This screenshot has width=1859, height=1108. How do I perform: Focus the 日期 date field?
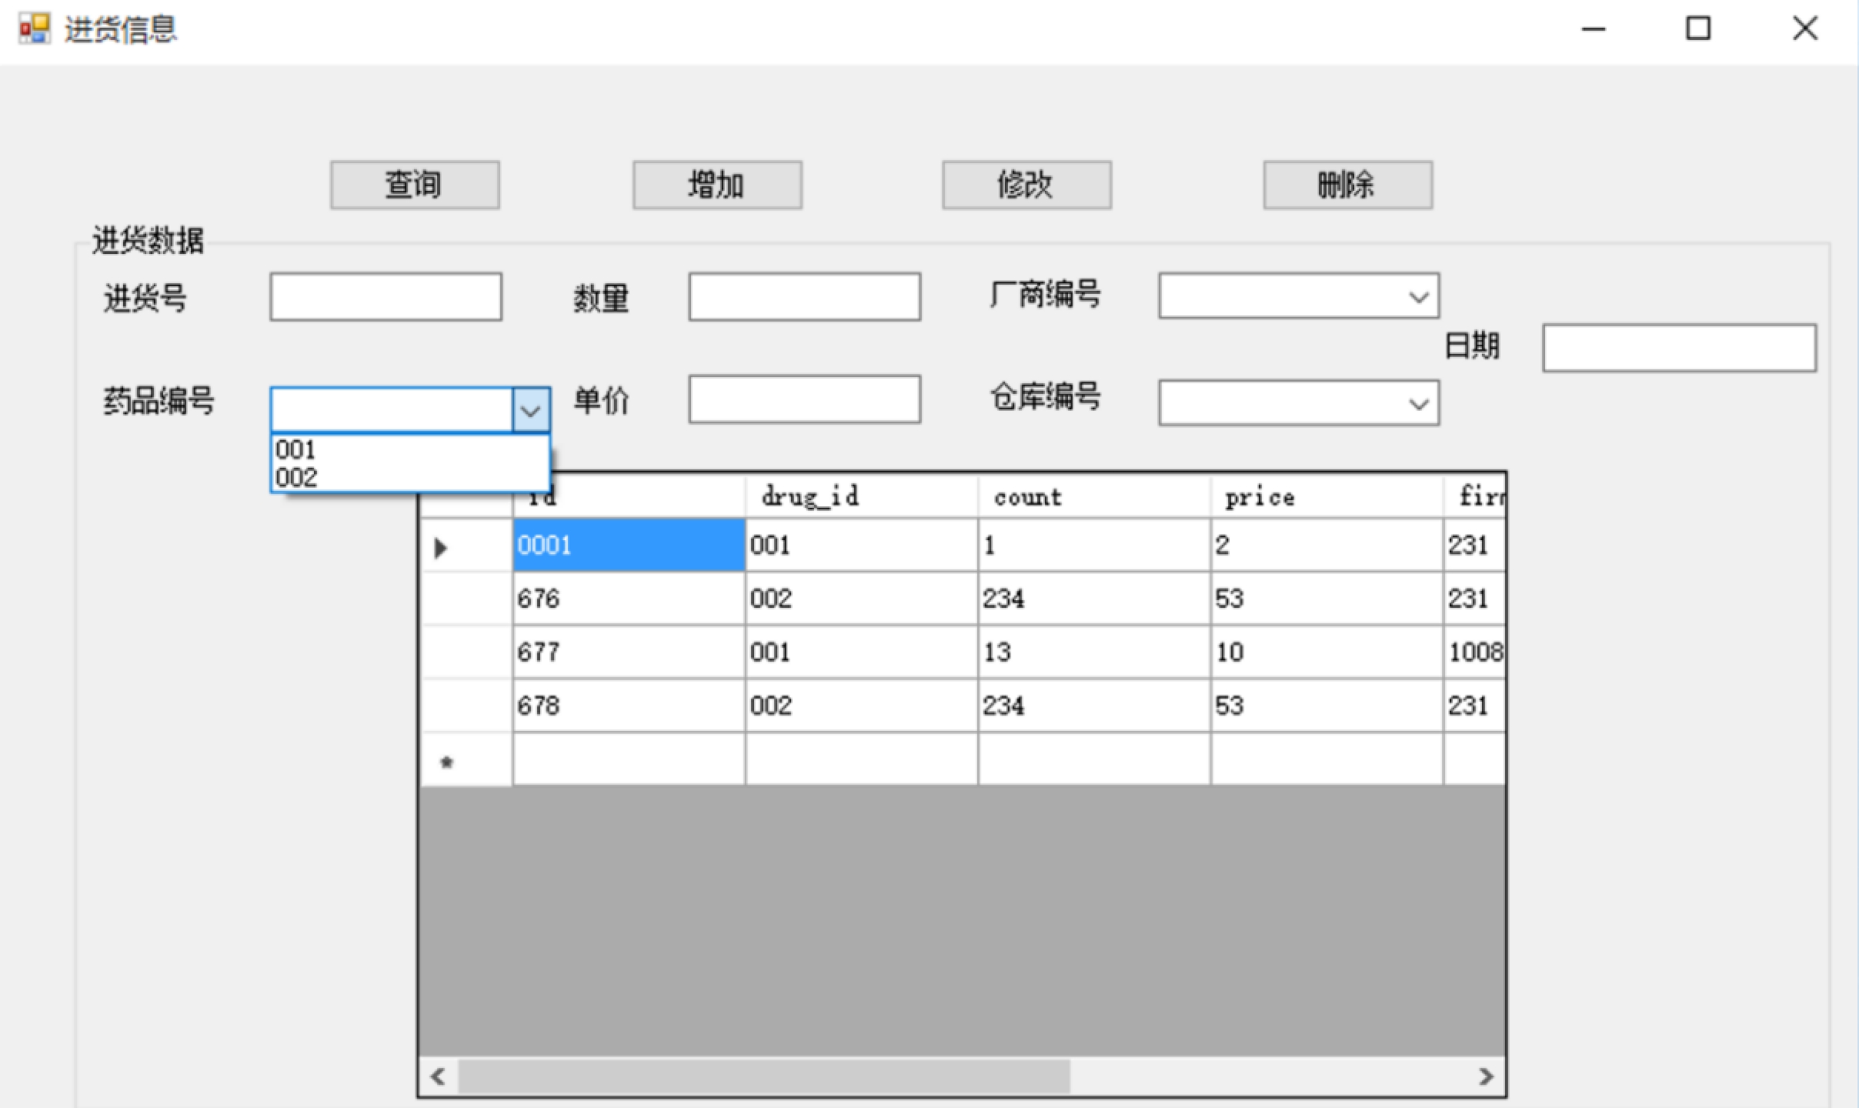pos(1679,349)
